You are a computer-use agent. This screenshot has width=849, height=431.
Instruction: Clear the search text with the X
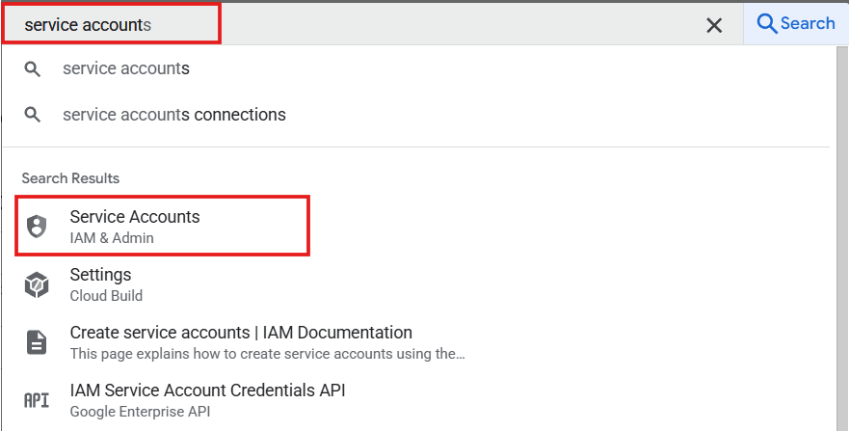(714, 25)
